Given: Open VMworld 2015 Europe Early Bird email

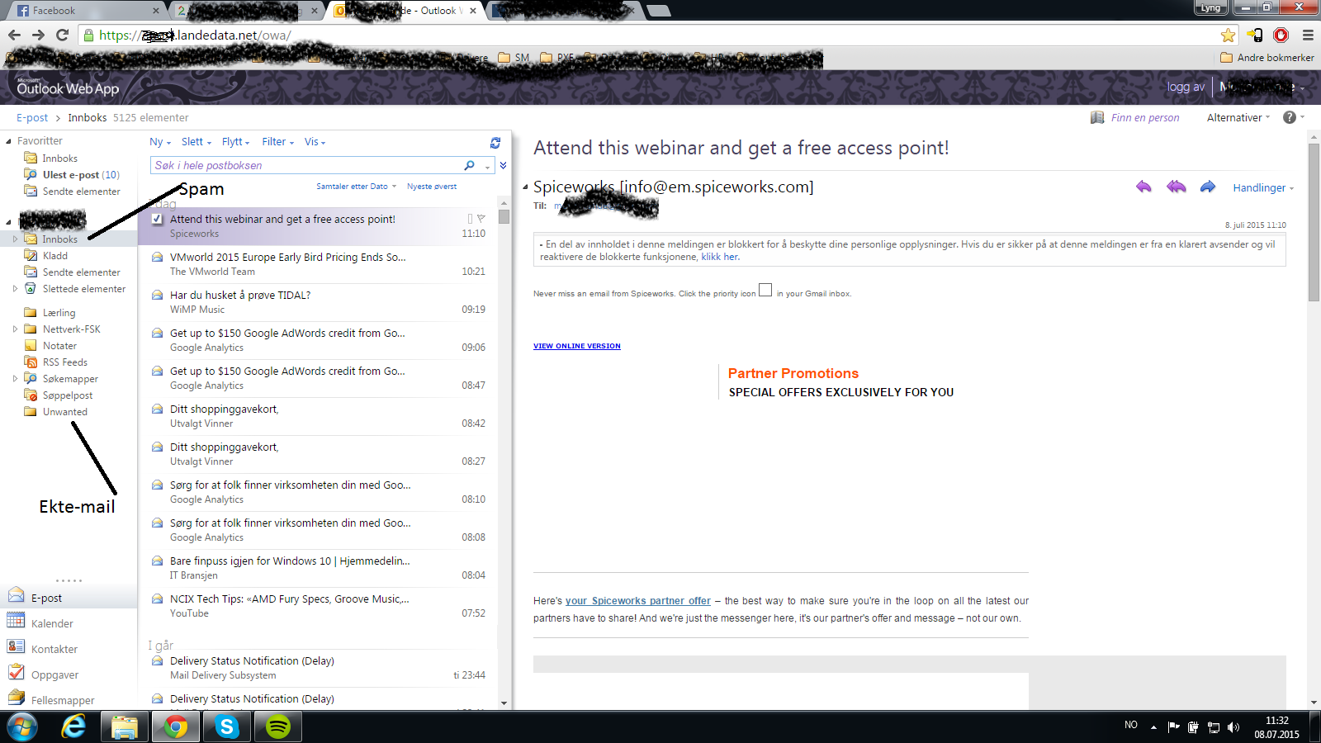Looking at the screenshot, I should point(318,264).
